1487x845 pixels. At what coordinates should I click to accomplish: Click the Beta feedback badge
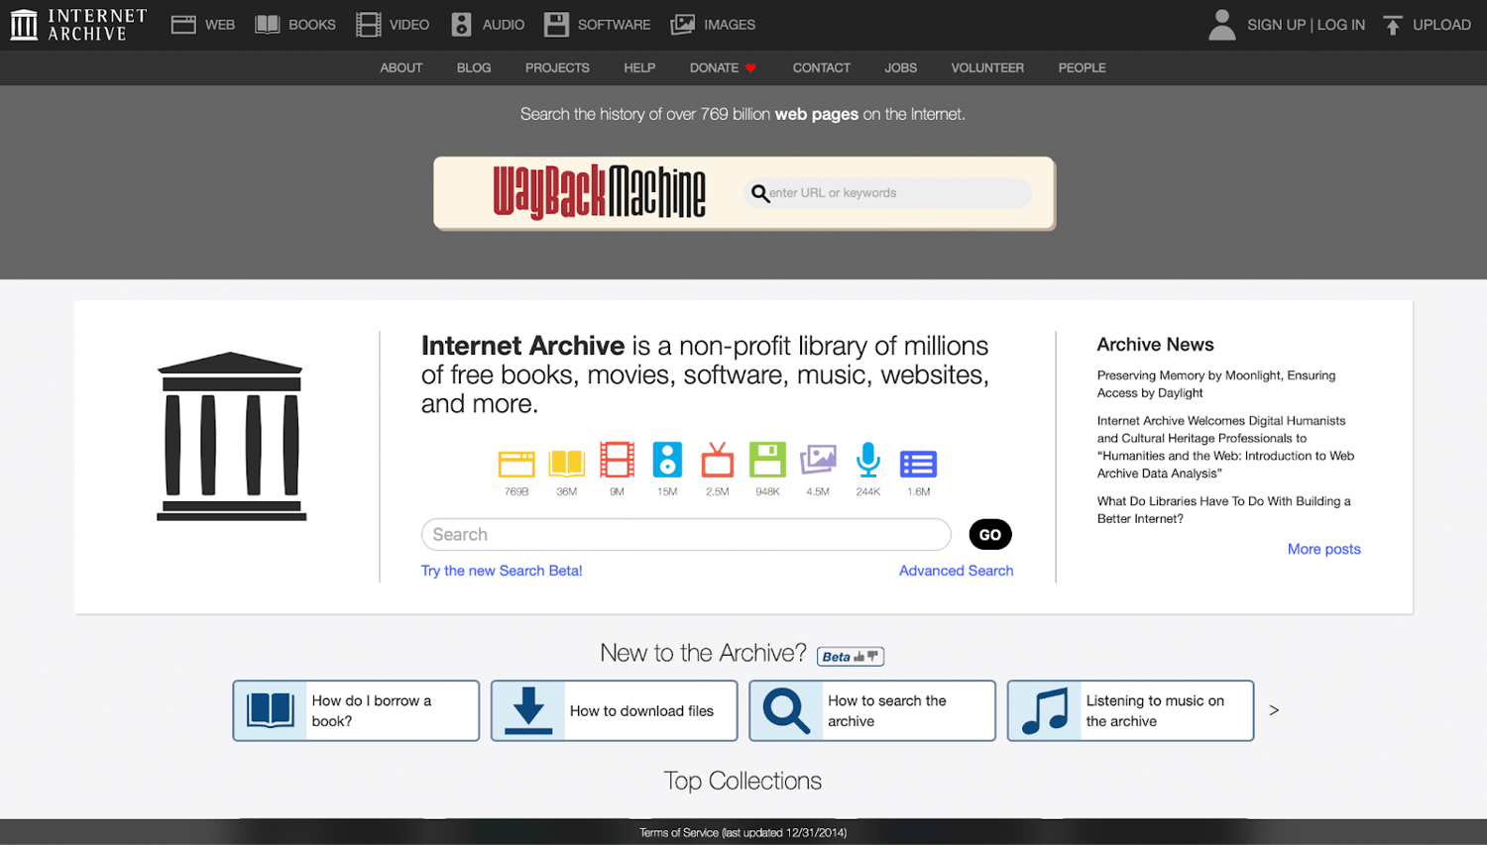[851, 657]
